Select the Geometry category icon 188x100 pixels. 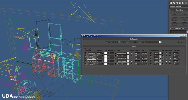click(171, 3)
